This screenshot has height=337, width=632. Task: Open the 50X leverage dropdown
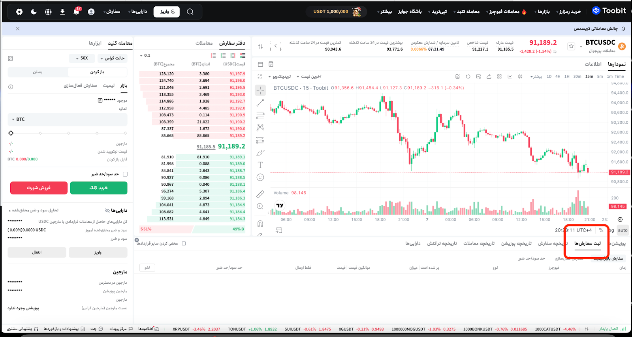[x=82, y=58]
